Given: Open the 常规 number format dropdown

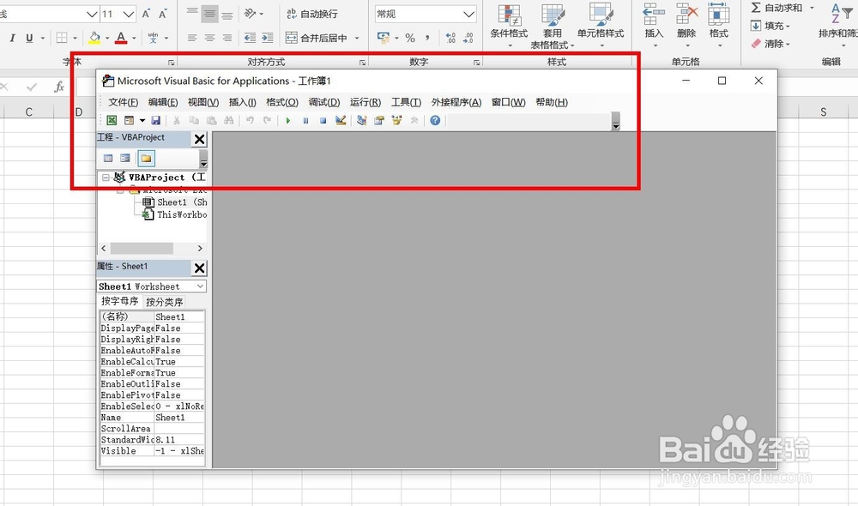Looking at the screenshot, I should [x=469, y=15].
